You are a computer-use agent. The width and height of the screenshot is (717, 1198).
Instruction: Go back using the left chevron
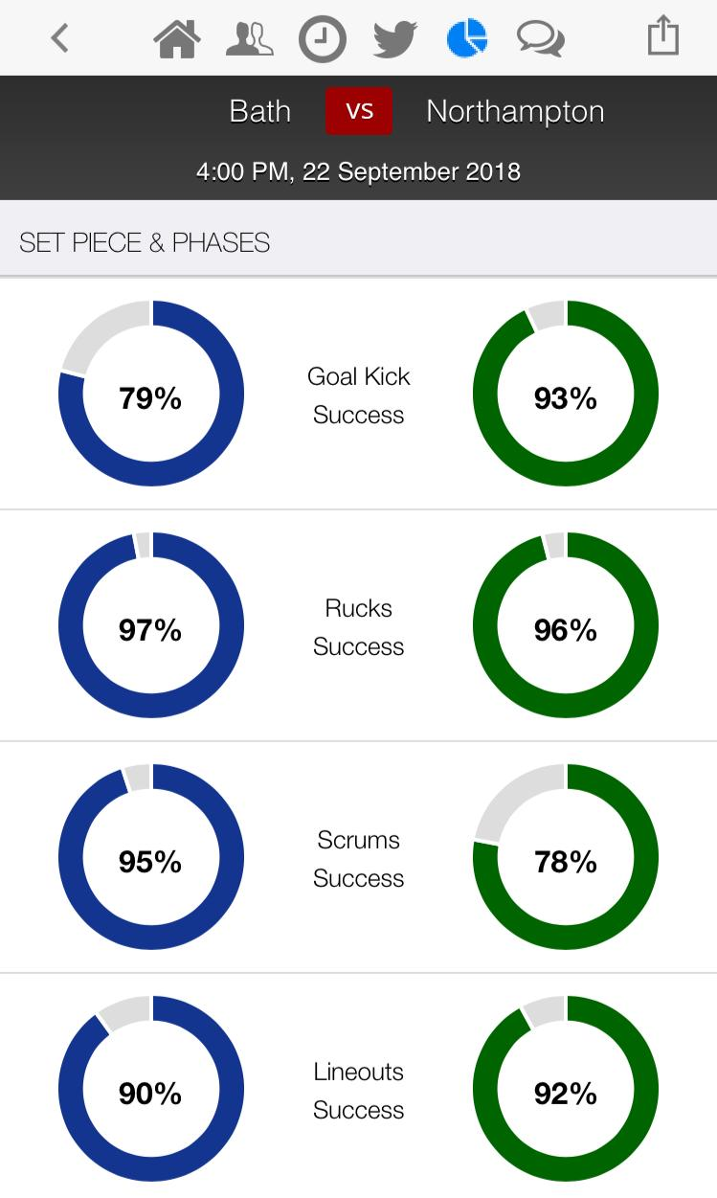pyautogui.click(x=60, y=38)
